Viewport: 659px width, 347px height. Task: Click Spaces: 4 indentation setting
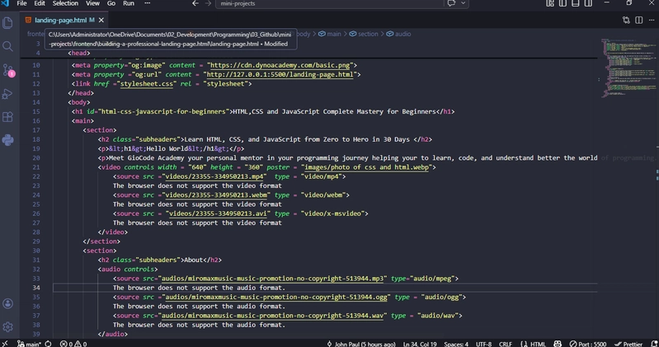tap(456, 344)
